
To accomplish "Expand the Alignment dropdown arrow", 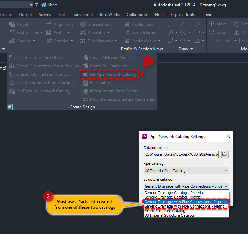I will (76, 24).
